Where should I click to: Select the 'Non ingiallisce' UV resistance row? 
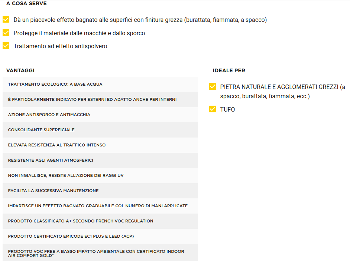[100, 175]
